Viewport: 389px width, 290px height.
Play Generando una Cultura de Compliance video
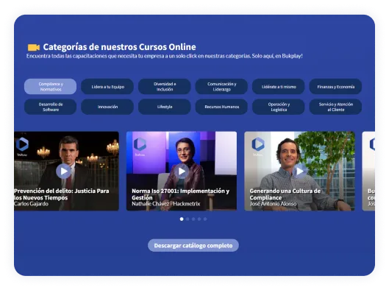pyautogui.click(x=300, y=171)
